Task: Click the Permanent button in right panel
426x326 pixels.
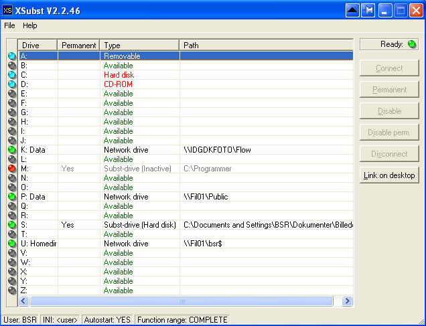Action: [389, 90]
